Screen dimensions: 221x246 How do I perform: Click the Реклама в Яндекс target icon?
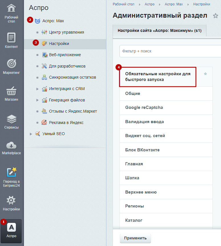44,122
